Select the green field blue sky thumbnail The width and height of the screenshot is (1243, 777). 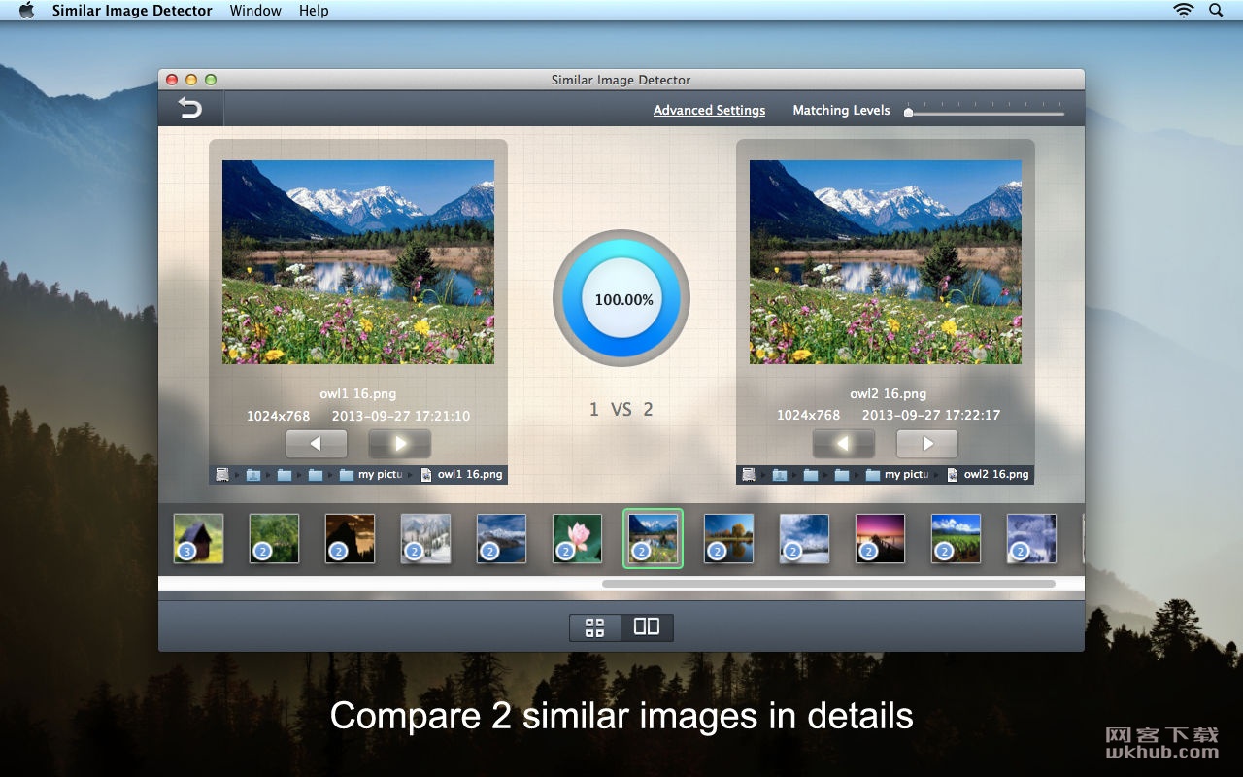956,538
